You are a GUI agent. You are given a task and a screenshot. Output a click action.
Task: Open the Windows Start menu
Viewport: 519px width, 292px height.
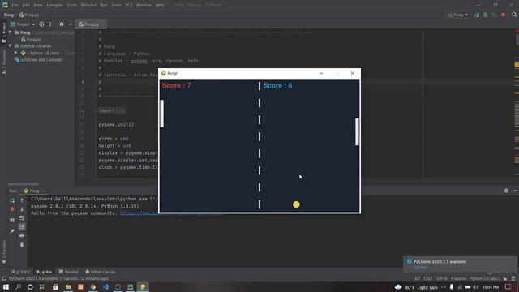coord(6,286)
